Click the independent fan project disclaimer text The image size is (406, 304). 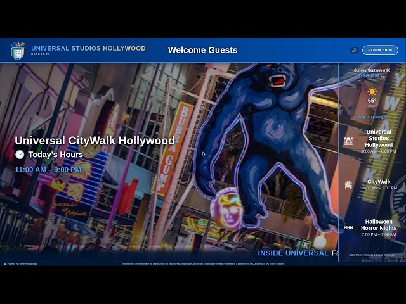tap(203, 264)
